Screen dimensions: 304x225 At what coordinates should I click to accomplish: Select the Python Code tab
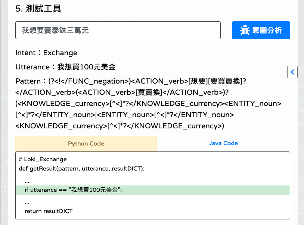pyautogui.click(x=86, y=143)
